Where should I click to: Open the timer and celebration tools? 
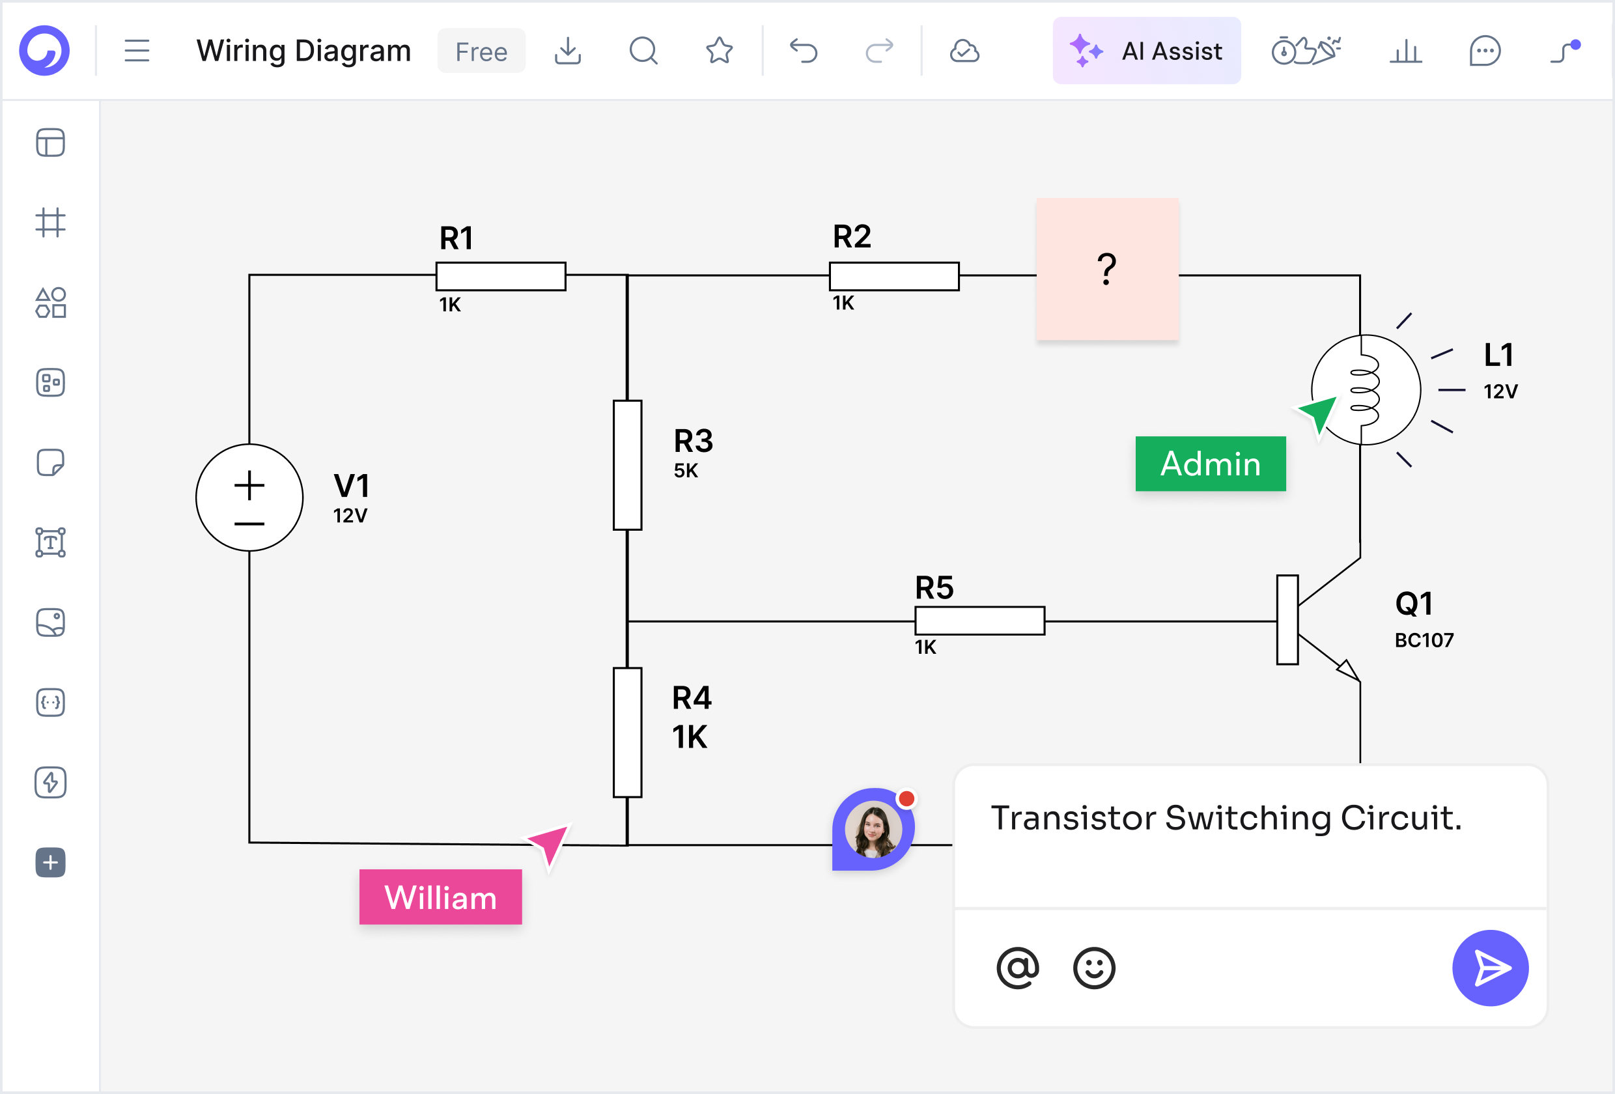coord(1306,51)
